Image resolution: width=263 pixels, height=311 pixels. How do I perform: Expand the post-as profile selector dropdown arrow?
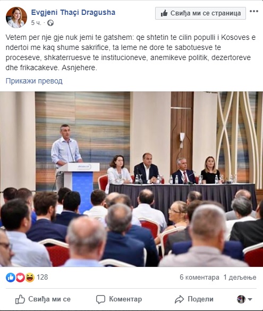250,299
